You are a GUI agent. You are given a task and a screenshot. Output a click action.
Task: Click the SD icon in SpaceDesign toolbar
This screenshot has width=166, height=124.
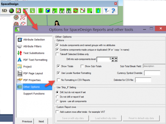click(4, 11)
